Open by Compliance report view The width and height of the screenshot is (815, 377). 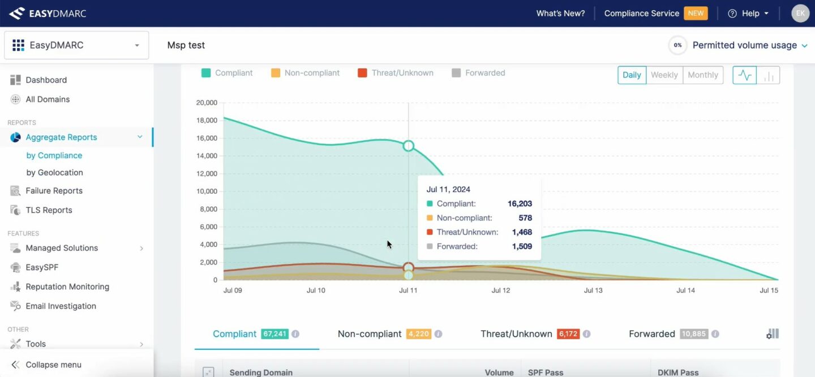54,155
